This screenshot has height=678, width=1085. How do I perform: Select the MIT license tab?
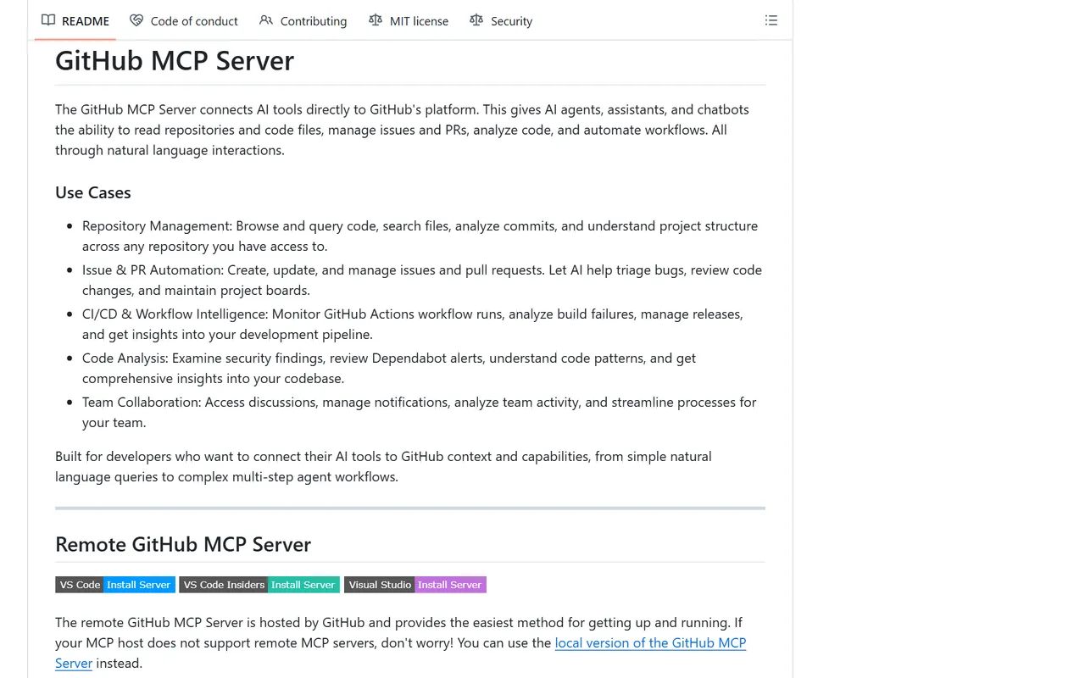[409, 20]
